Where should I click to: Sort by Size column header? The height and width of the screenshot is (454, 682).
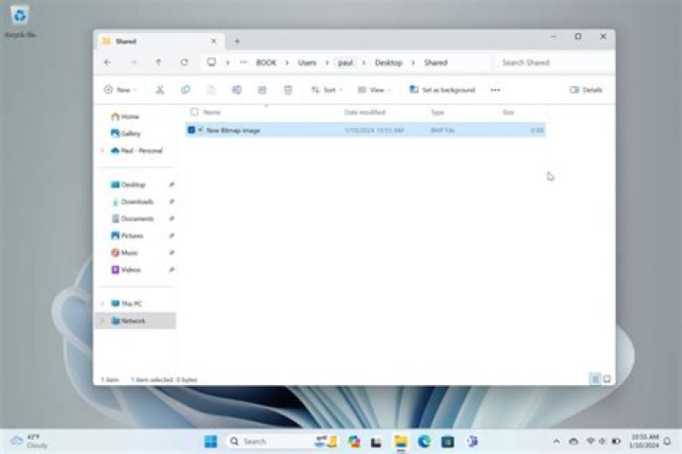click(x=509, y=113)
